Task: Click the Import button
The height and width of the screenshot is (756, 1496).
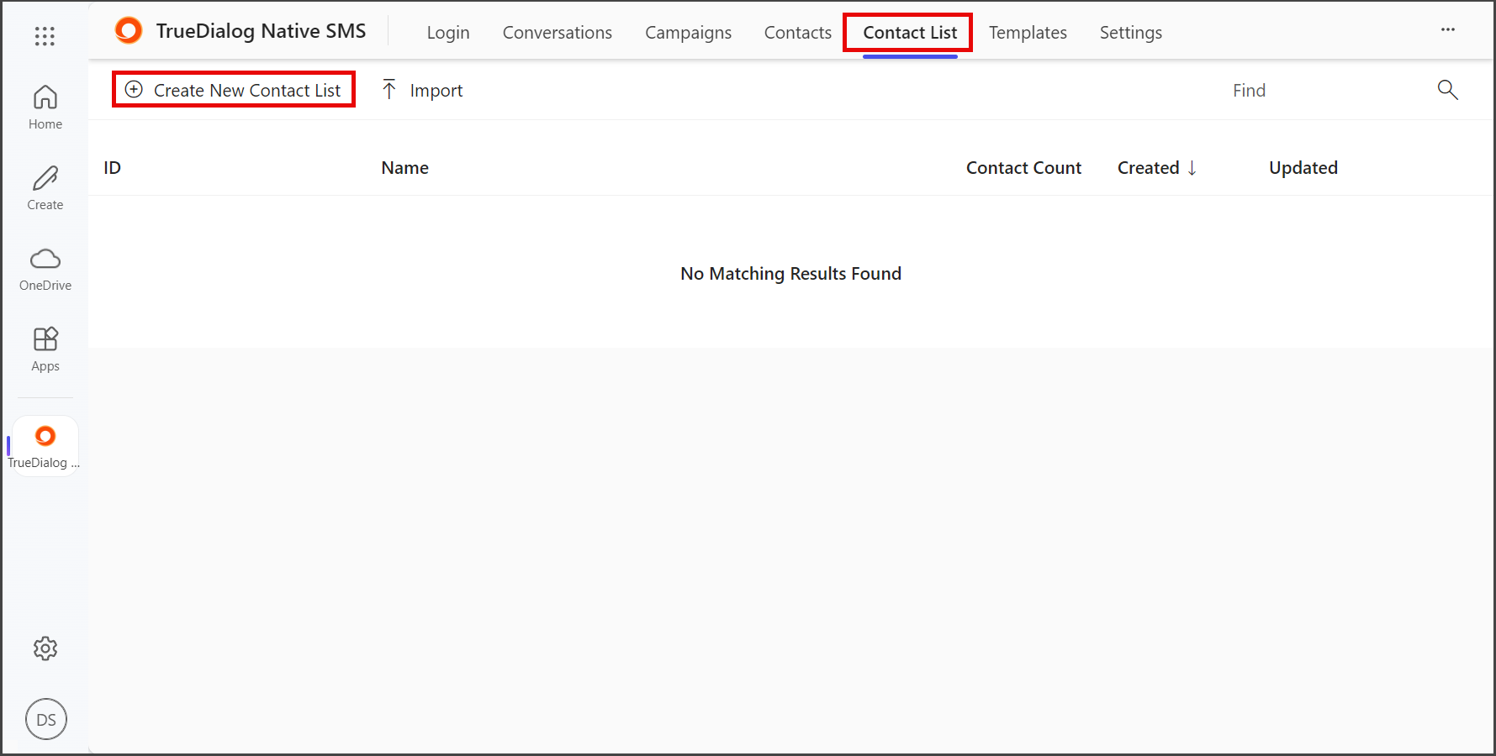Action: point(422,90)
